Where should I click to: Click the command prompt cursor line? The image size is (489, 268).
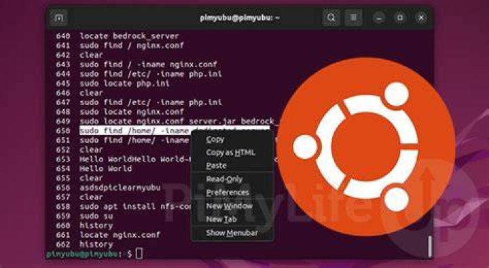pyautogui.click(x=94, y=254)
